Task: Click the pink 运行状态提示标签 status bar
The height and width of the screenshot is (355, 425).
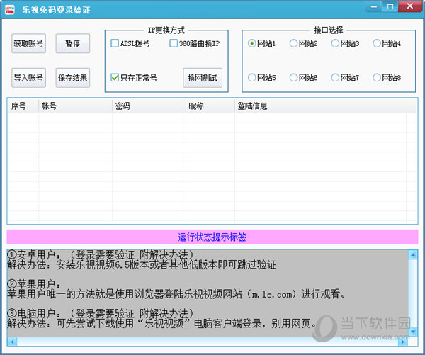Action: 212,237
